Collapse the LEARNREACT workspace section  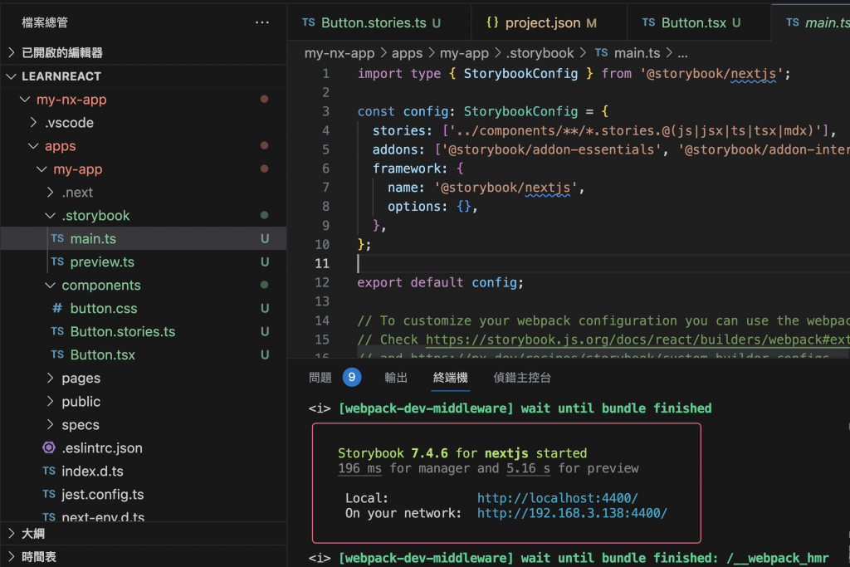pos(12,76)
